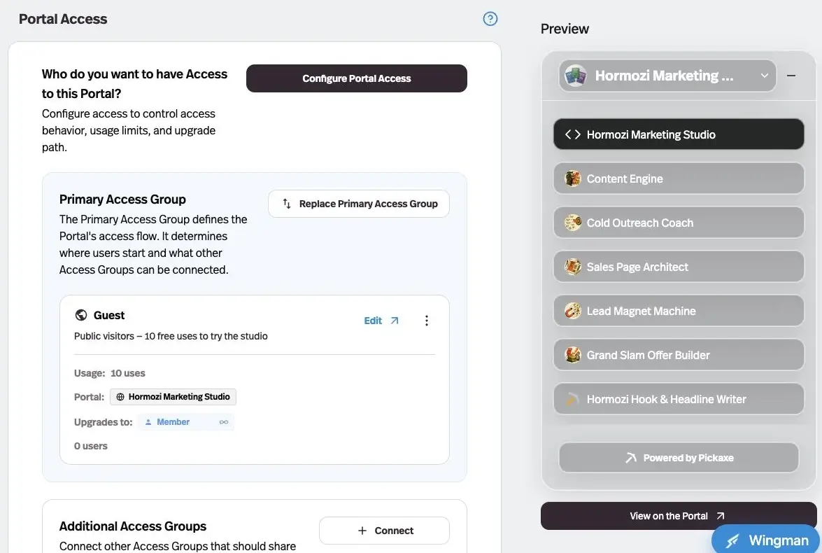This screenshot has width=822, height=553.
Task: Click the Portal Access page title
Action: [63, 19]
